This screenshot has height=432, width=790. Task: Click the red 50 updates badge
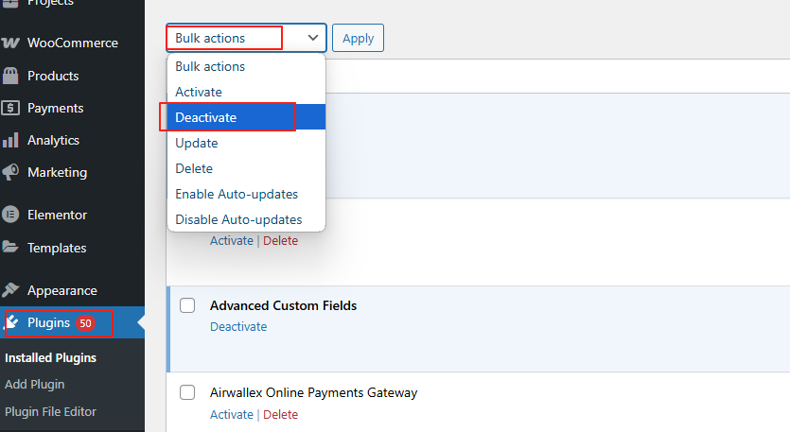86,323
